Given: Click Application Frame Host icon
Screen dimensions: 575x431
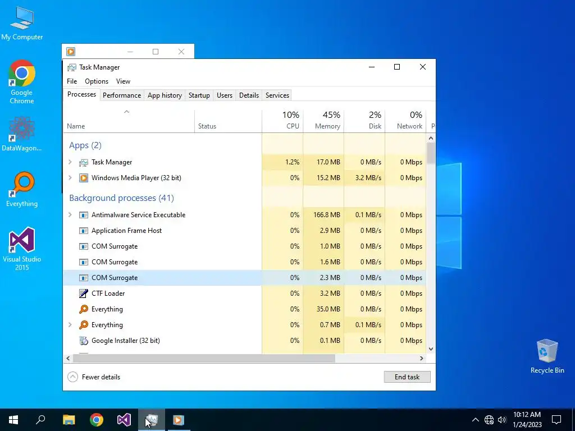Looking at the screenshot, I should pos(84,231).
